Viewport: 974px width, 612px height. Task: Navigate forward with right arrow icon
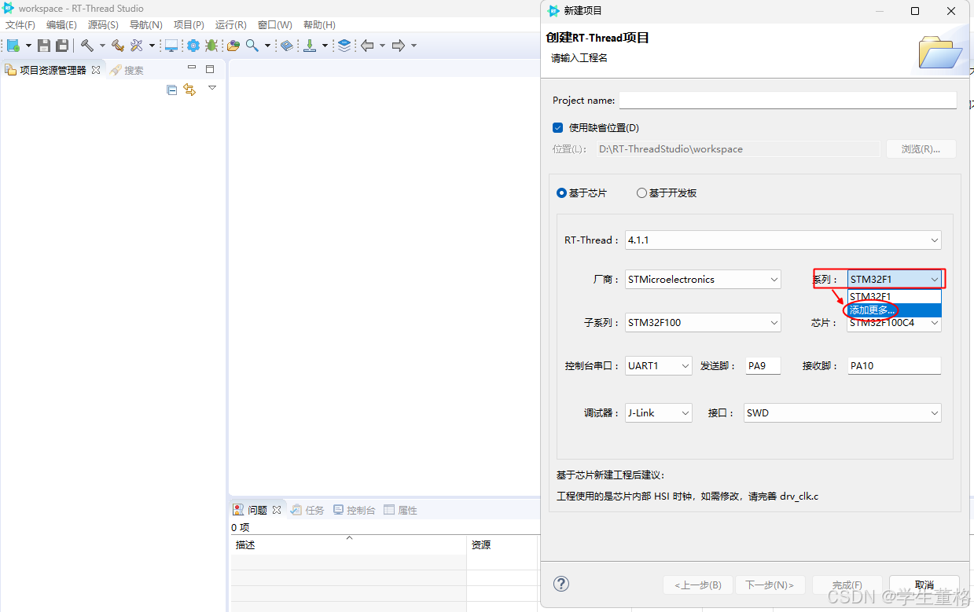[x=399, y=46]
